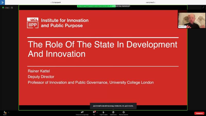The image size is (206, 116).
Task: Go to the next item (Наступний)
Action: (150, 2)
